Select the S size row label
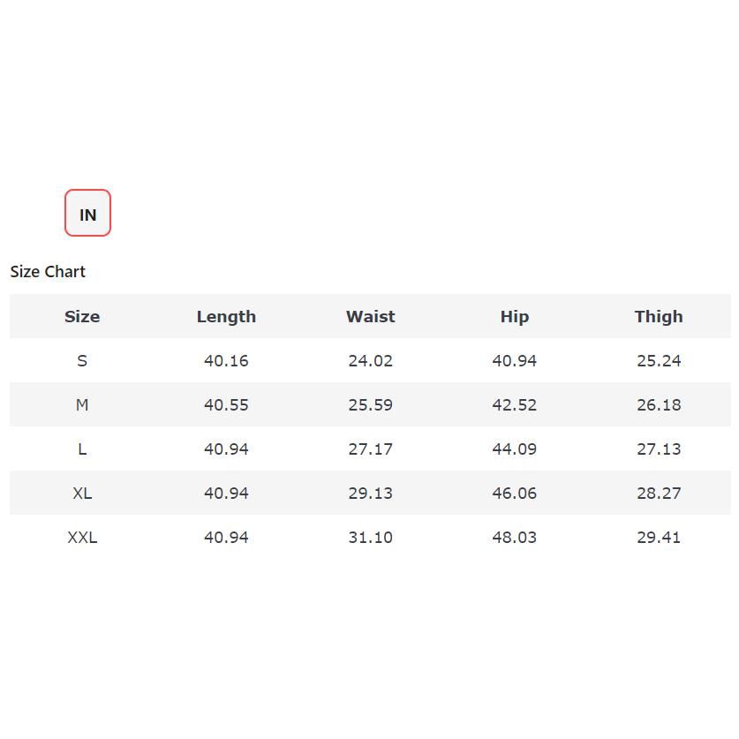The height and width of the screenshot is (739, 739). click(x=82, y=361)
